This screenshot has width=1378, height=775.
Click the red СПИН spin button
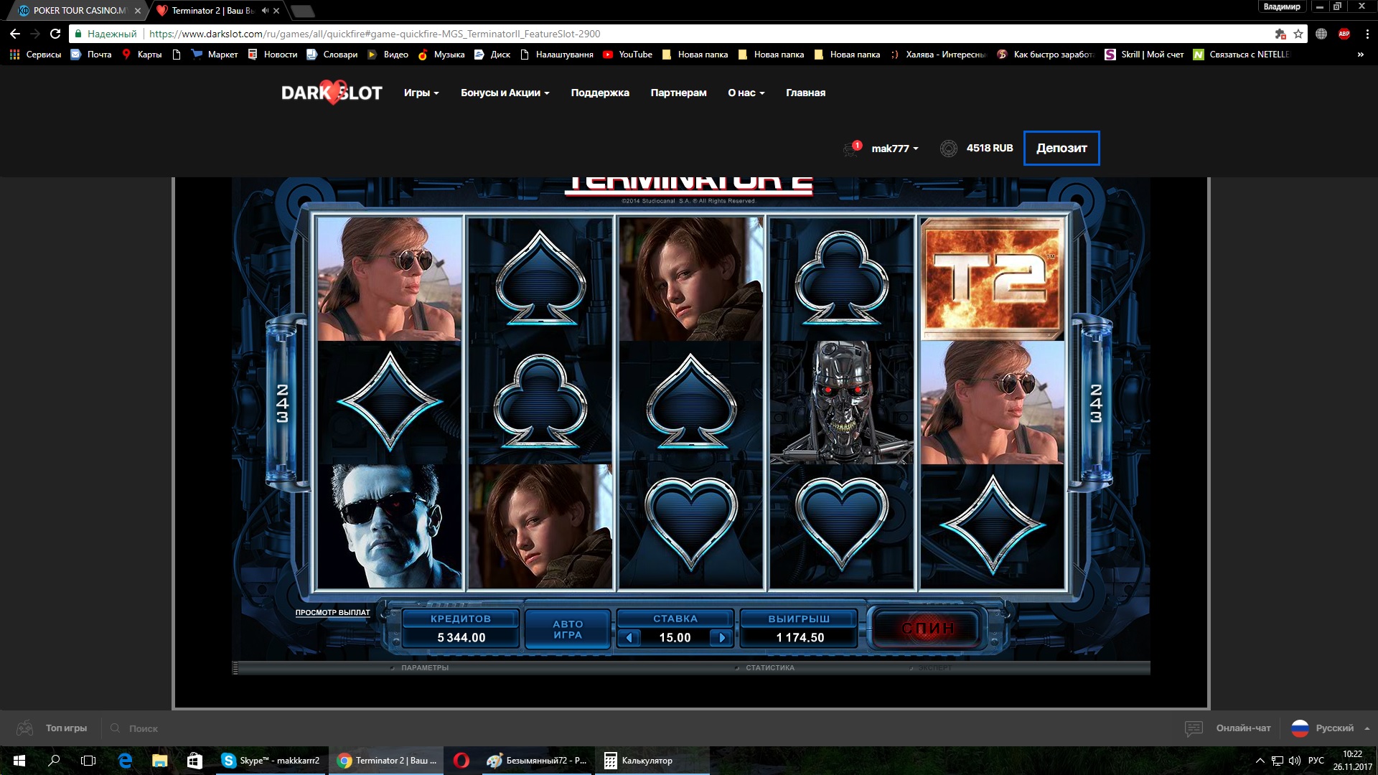(x=927, y=629)
